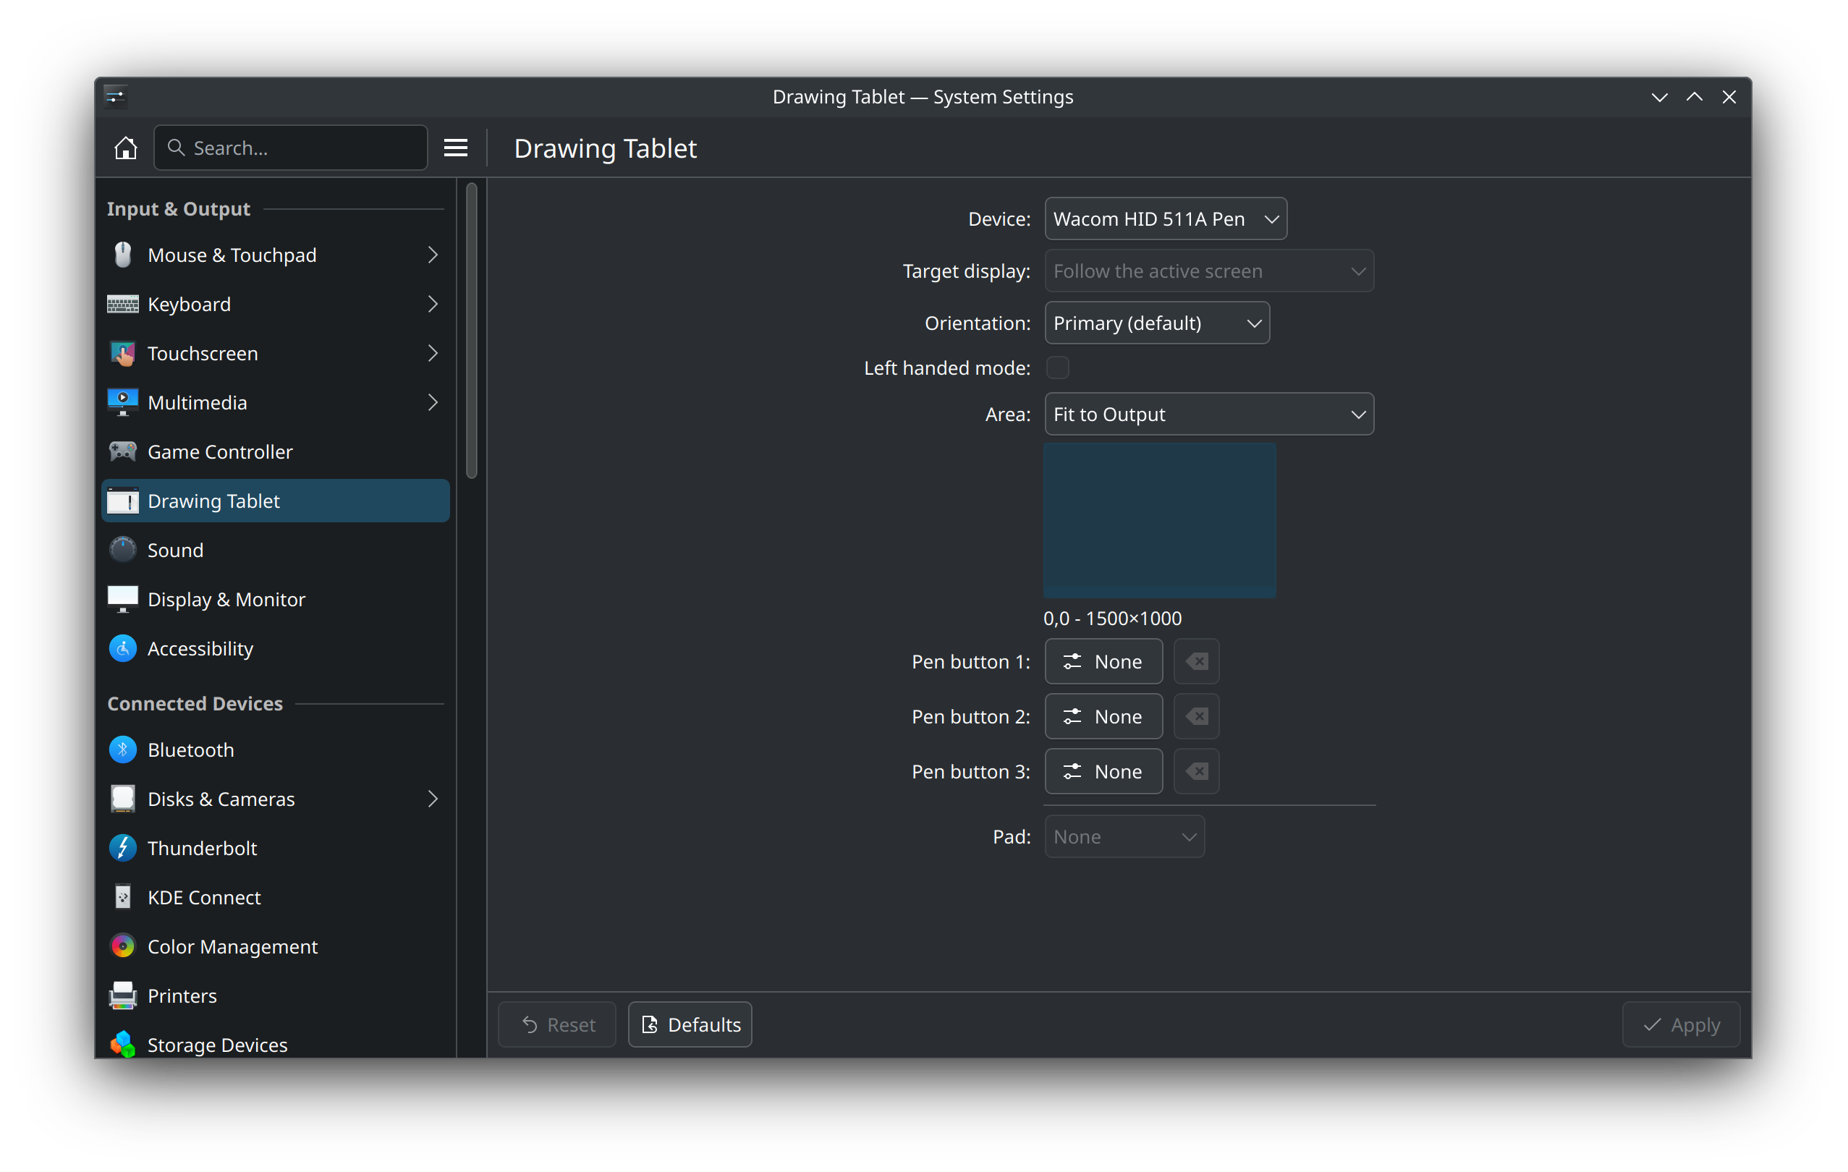Open the hamburger menu next to search
Screen dimensions: 1848x1172
pos(455,148)
